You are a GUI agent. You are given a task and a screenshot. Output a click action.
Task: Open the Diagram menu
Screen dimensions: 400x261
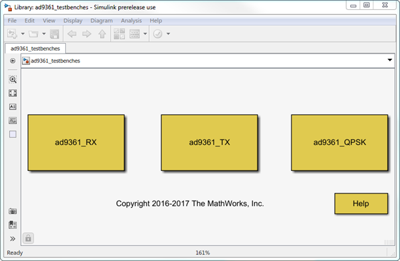(x=101, y=21)
